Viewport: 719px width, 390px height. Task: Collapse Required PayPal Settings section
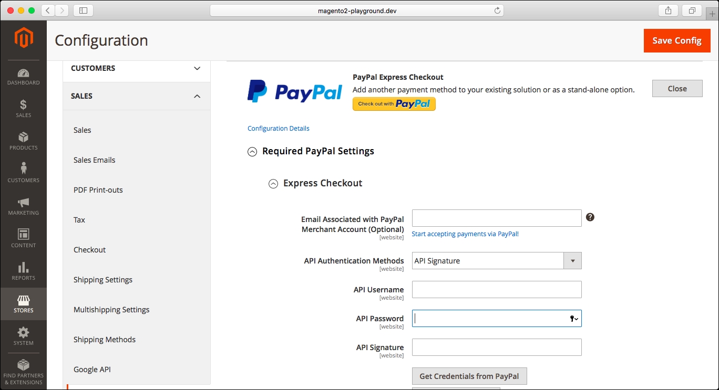tap(252, 152)
